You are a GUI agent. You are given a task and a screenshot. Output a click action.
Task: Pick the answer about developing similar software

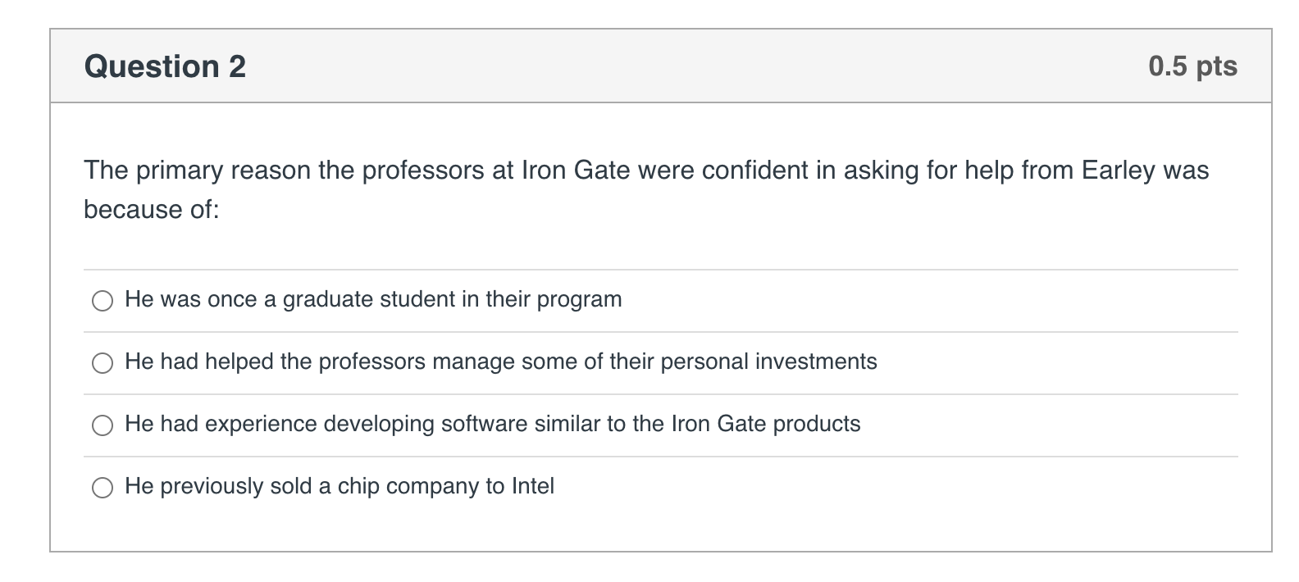click(102, 425)
